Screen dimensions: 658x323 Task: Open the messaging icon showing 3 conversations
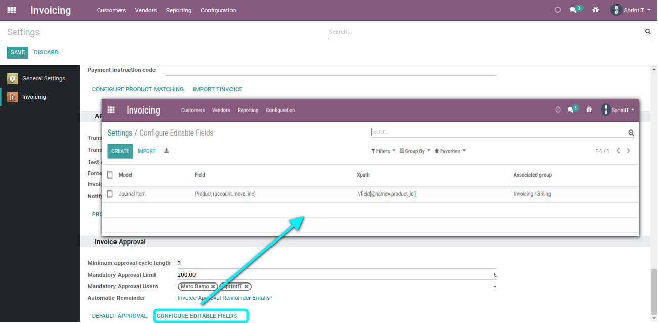[574, 9]
